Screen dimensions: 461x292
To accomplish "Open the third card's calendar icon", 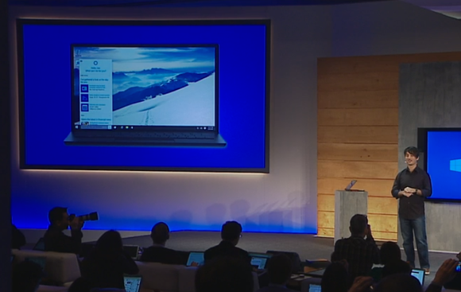I will pos(85,107).
